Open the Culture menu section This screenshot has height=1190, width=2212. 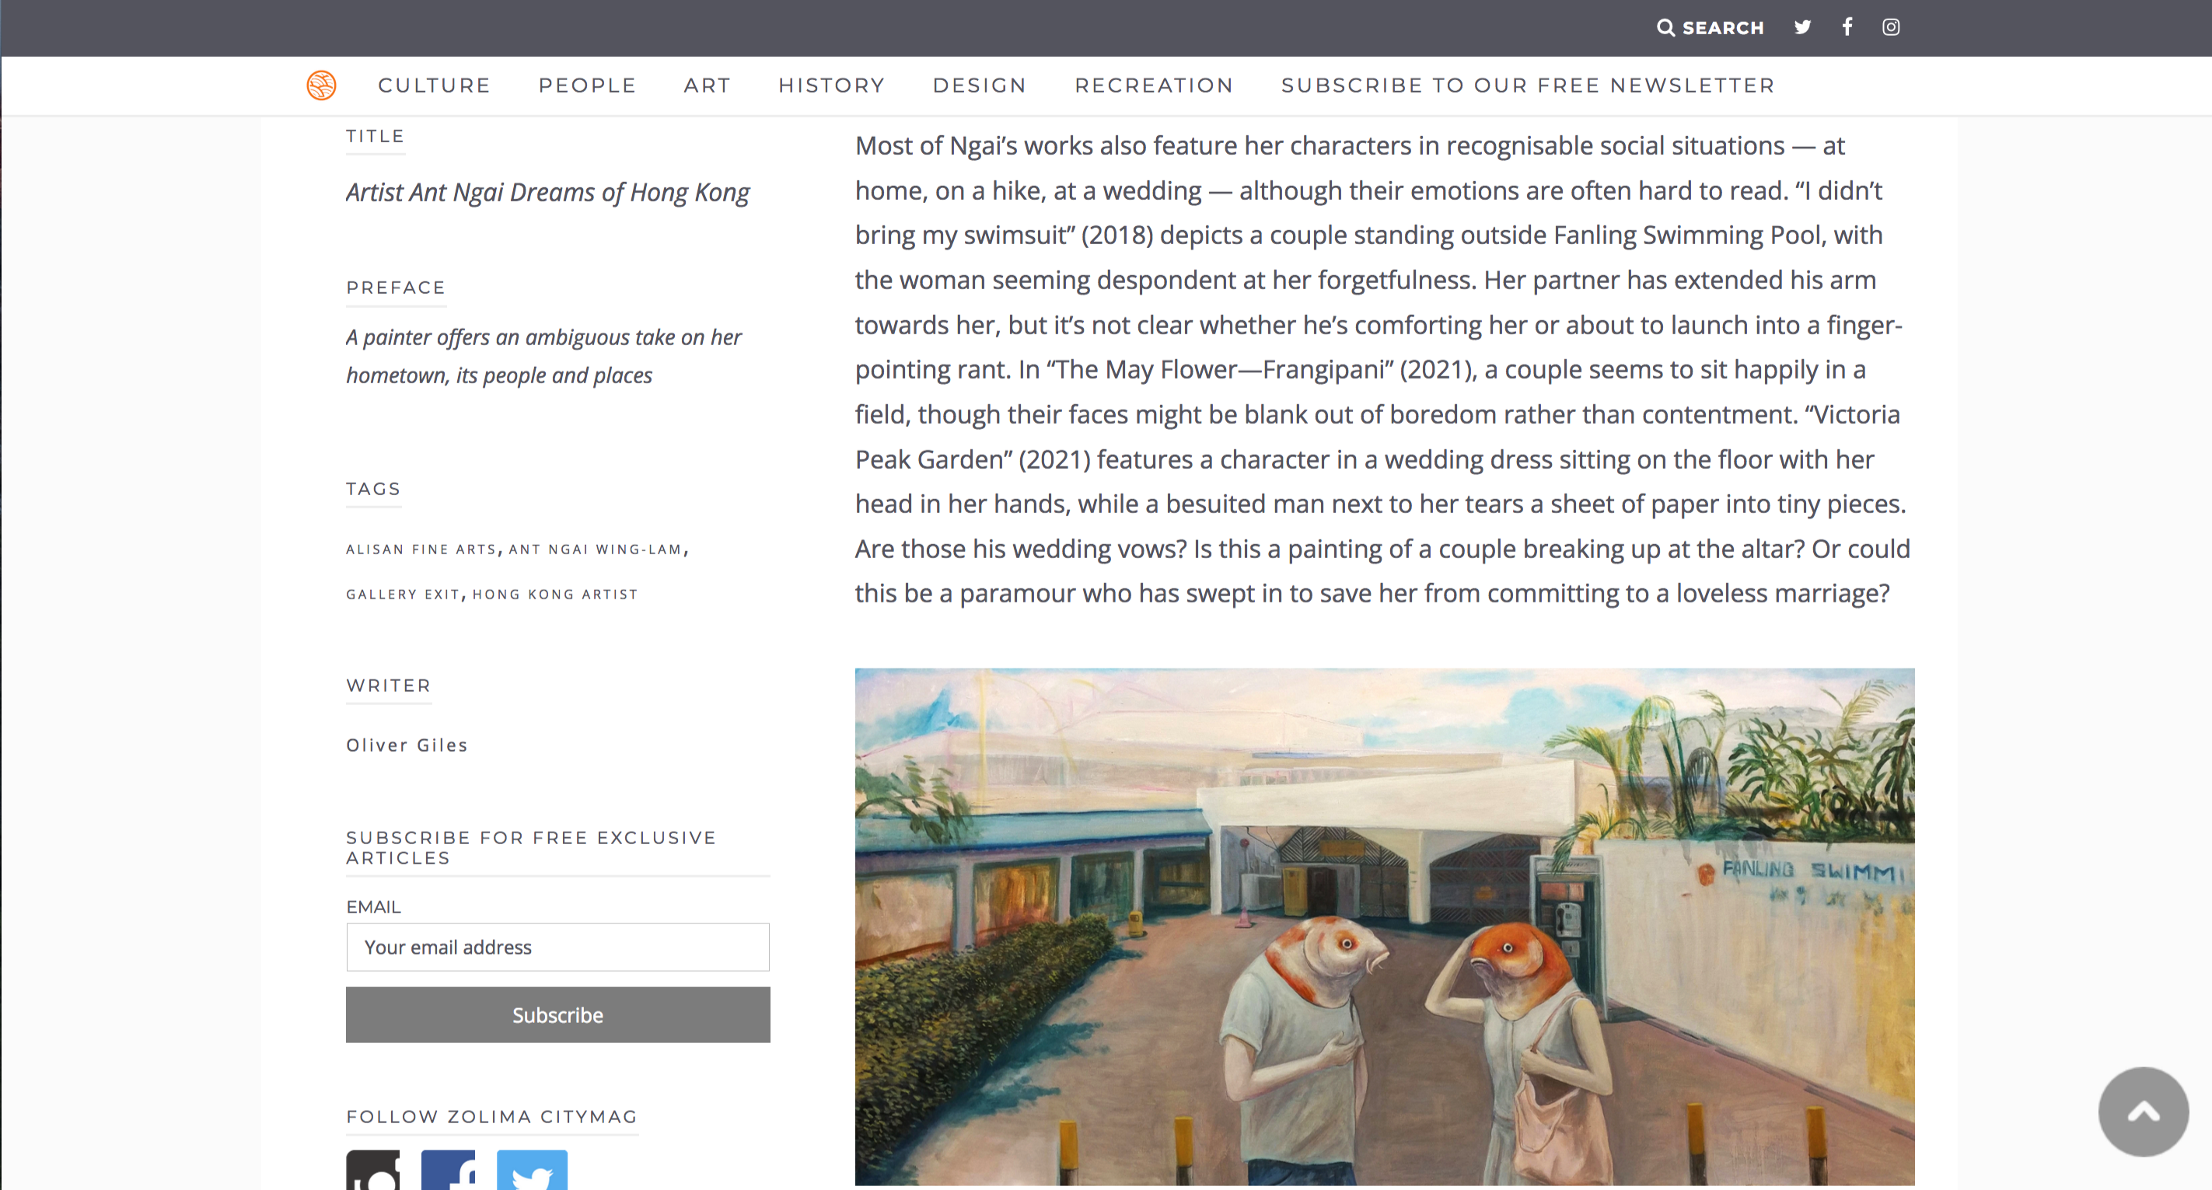pos(435,85)
